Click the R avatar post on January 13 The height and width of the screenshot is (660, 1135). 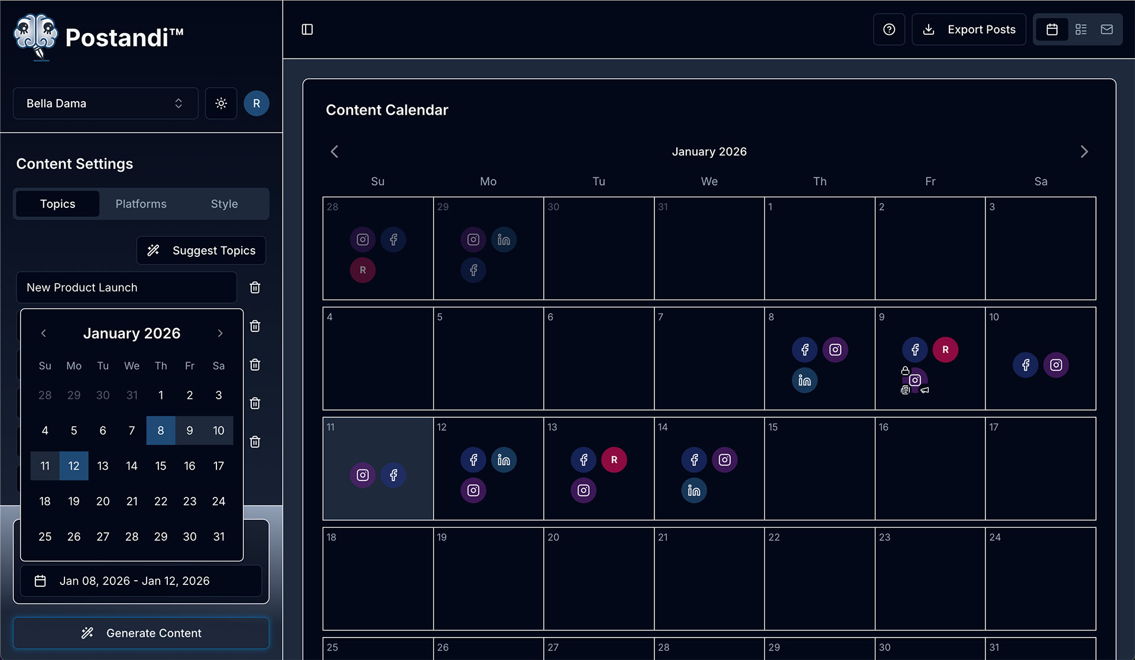[614, 460]
